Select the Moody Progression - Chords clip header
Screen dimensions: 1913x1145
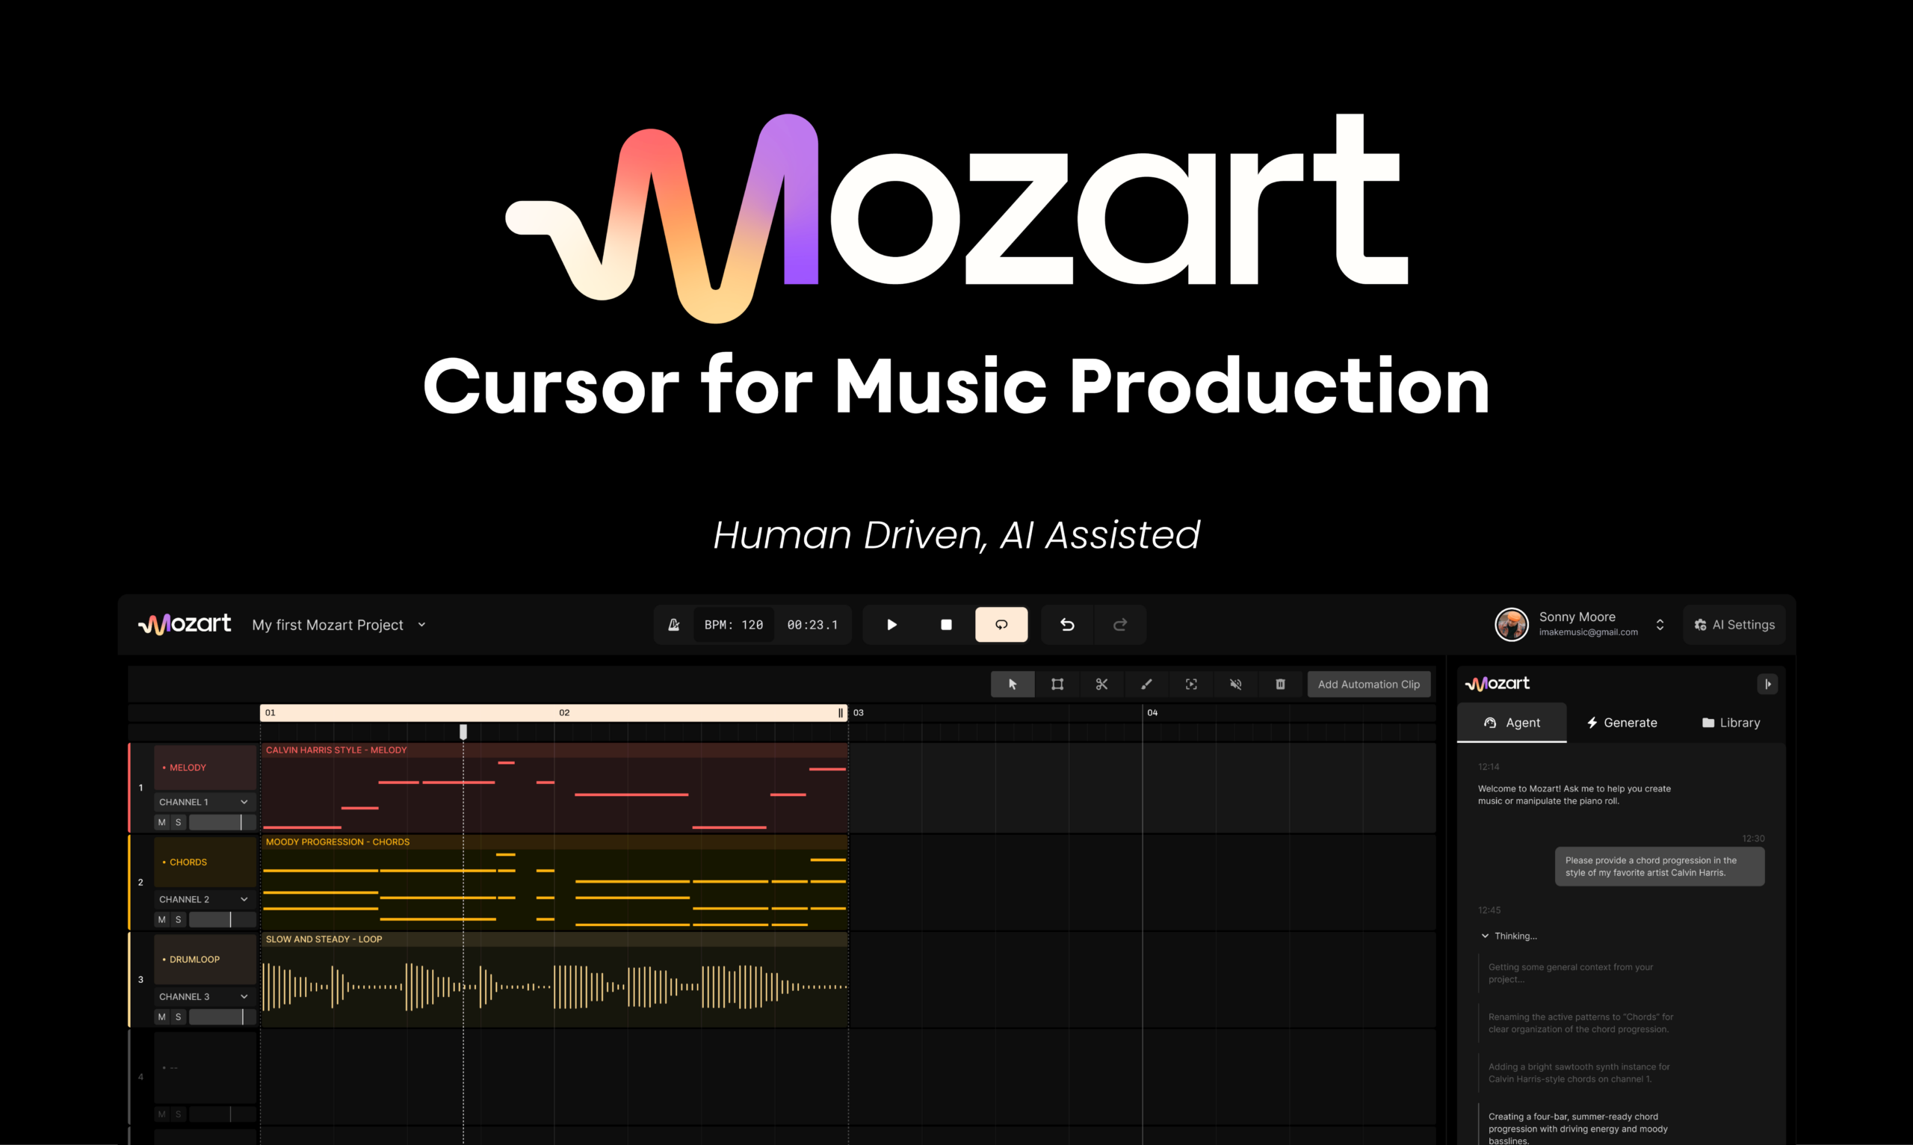pos(554,842)
